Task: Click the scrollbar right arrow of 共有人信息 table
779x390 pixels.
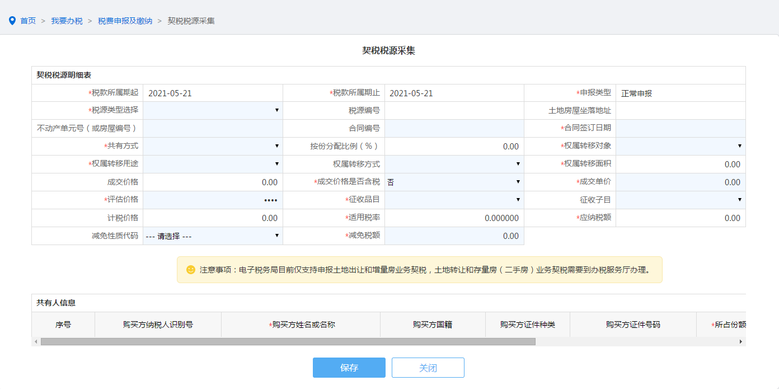Action: 741,341
